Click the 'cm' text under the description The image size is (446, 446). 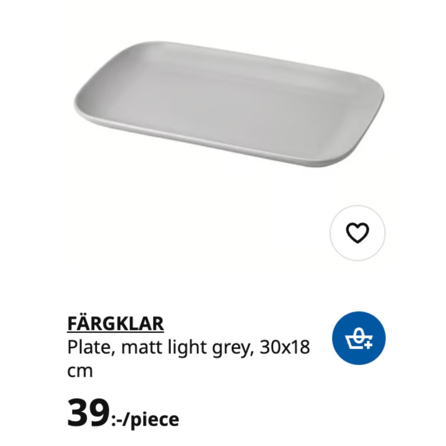click(x=80, y=372)
